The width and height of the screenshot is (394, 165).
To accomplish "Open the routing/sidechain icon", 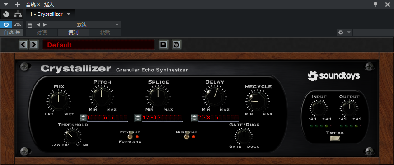I will pyautogui.click(x=18, y=14).
